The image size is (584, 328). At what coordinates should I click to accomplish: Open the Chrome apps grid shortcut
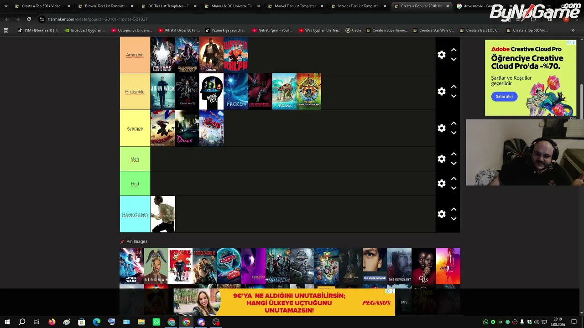6,31
